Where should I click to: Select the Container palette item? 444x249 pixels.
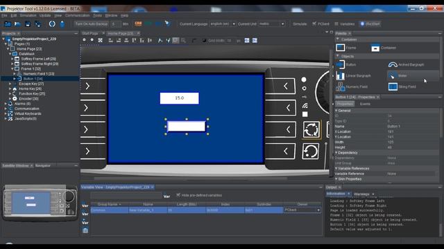coord(384,48)
